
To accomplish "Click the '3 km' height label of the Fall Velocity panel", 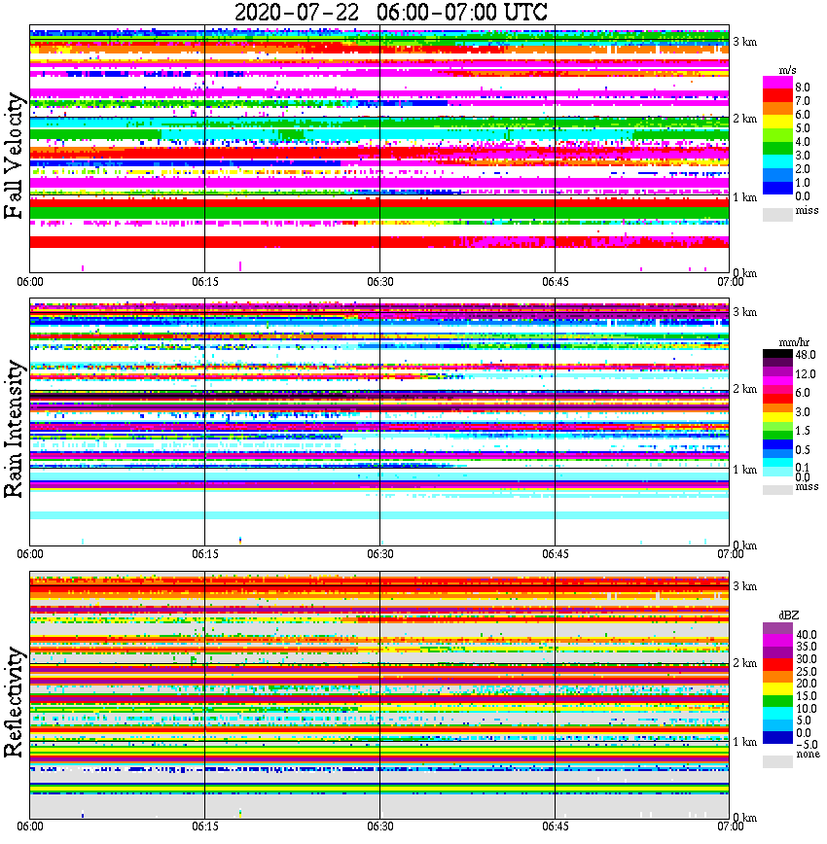I will (x=745, y=42).
